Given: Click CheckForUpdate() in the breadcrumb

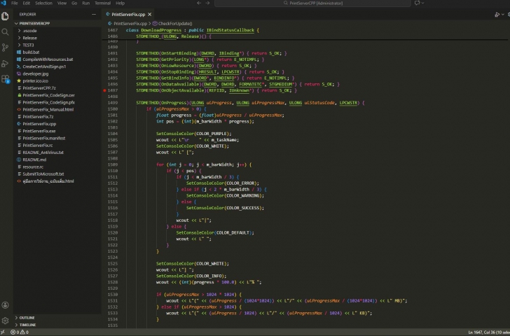Looking at the screenshot, I should (x=174, y=23).
